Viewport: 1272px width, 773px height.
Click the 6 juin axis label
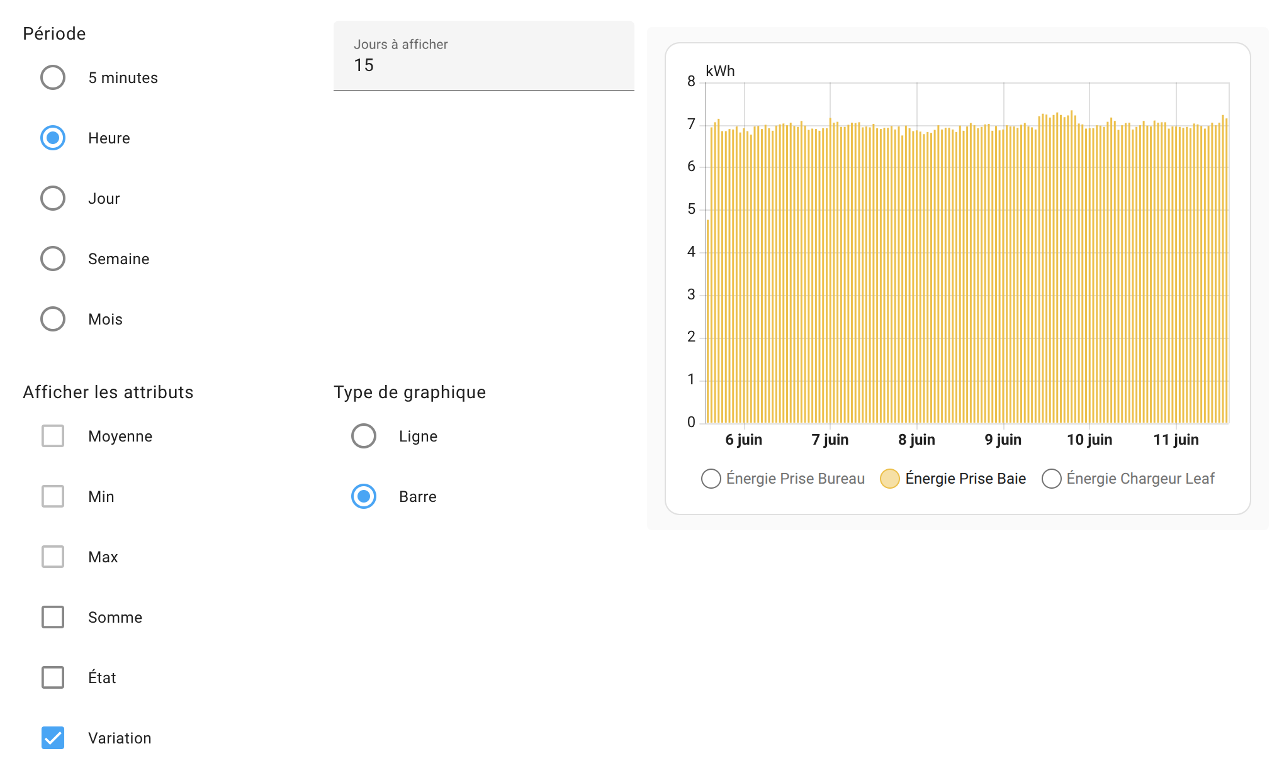point(744,440)
